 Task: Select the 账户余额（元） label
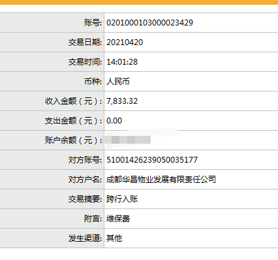click(x=73, y=140)
